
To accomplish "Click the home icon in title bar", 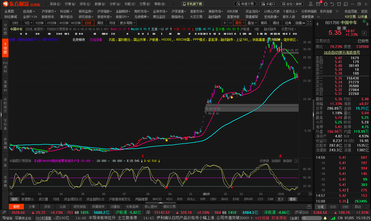I will click(x=326, y=4).
